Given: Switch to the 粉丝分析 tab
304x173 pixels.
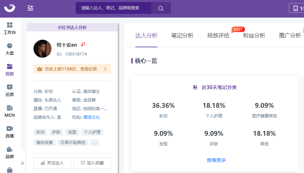Looking at the screenshot, I should tap(254, 36).
